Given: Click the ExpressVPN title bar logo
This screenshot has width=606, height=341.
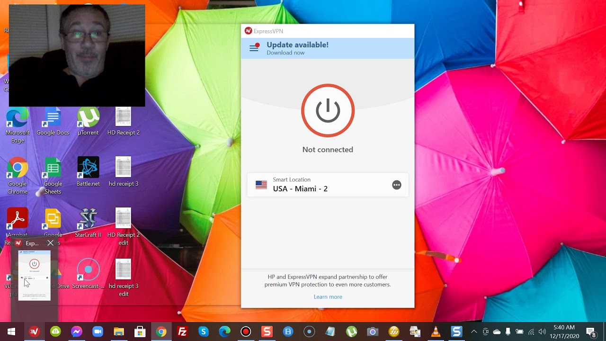Looking at the screenshot, I should pyautogui.click(x=248, y=31).
